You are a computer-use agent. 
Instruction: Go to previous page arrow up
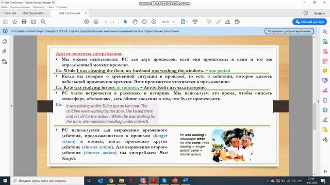(x=86, y=22)
